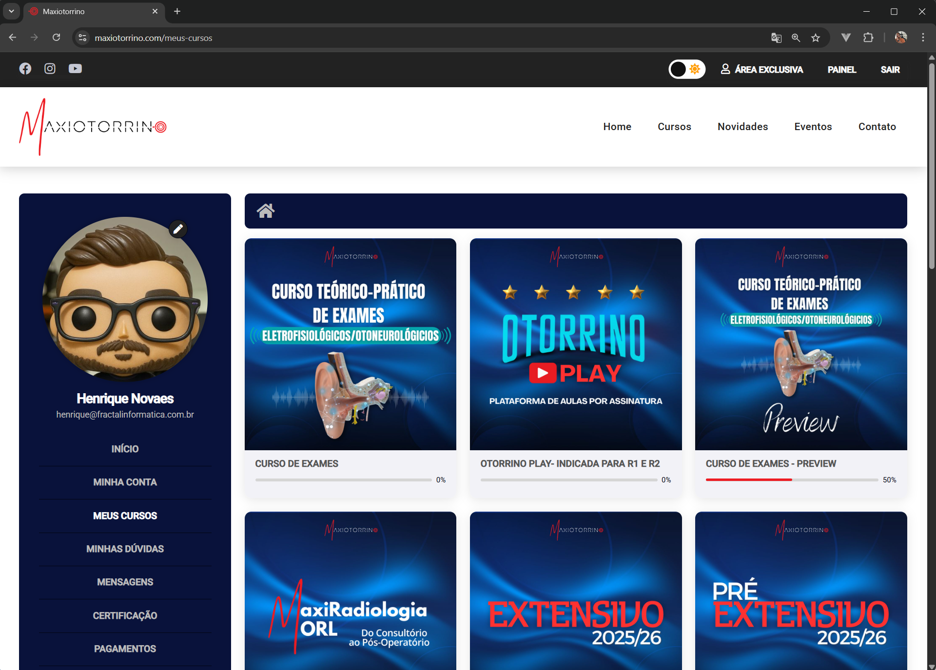Viewport: 936px width, 670px height.
Task: Click the profile avatar picture
Action: click(125, 299)
